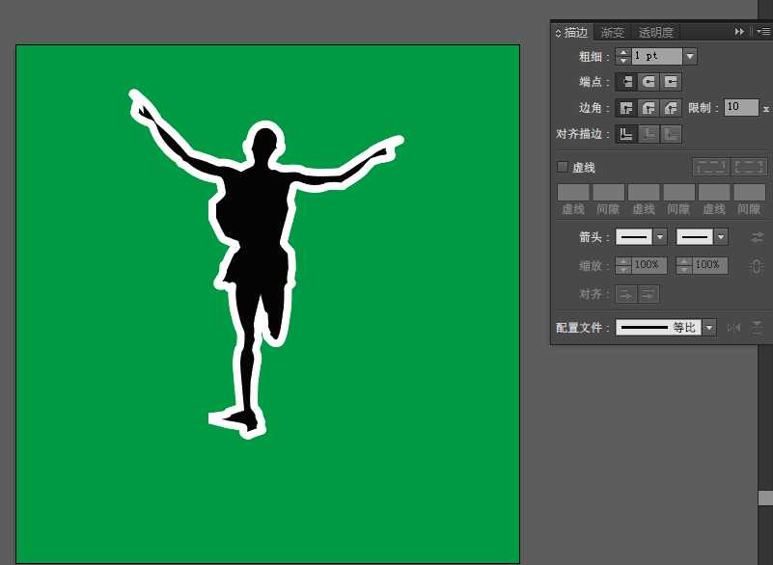Choose the bevel join corner icon
The width and height of the screenshot is (773, 565).
(671, 108)
